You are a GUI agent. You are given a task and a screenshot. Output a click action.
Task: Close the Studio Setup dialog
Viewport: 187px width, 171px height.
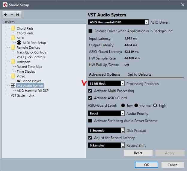[x=183, y=5]
